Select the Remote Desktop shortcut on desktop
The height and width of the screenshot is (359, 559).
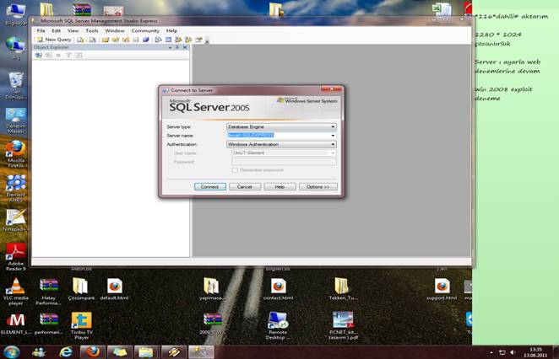pyautogui.click(x=277, y=326)
